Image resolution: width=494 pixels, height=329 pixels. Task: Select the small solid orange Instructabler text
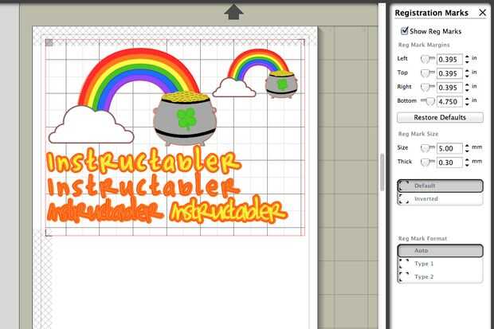(105, 210)
